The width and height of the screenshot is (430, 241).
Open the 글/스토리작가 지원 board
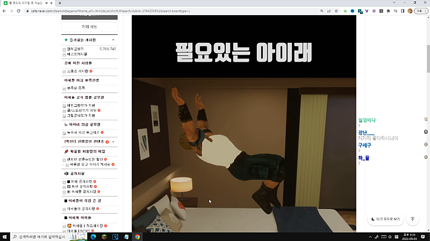pos(82,111)
